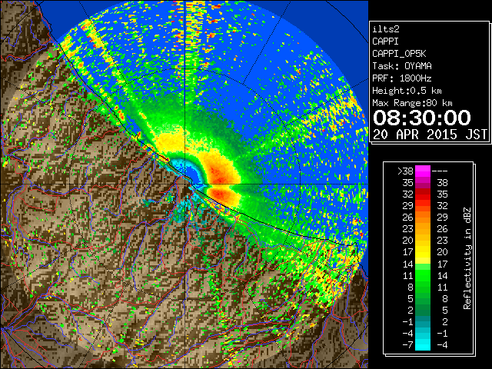Click the 'CAPPI_0P5K' label
Image resolution: width=492 pixels, height=369 pixels.
[399, 54]
